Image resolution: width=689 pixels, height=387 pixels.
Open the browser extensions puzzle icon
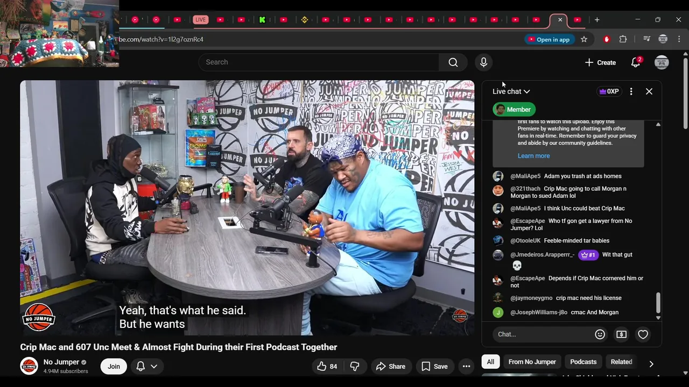[x=623, y=39]
